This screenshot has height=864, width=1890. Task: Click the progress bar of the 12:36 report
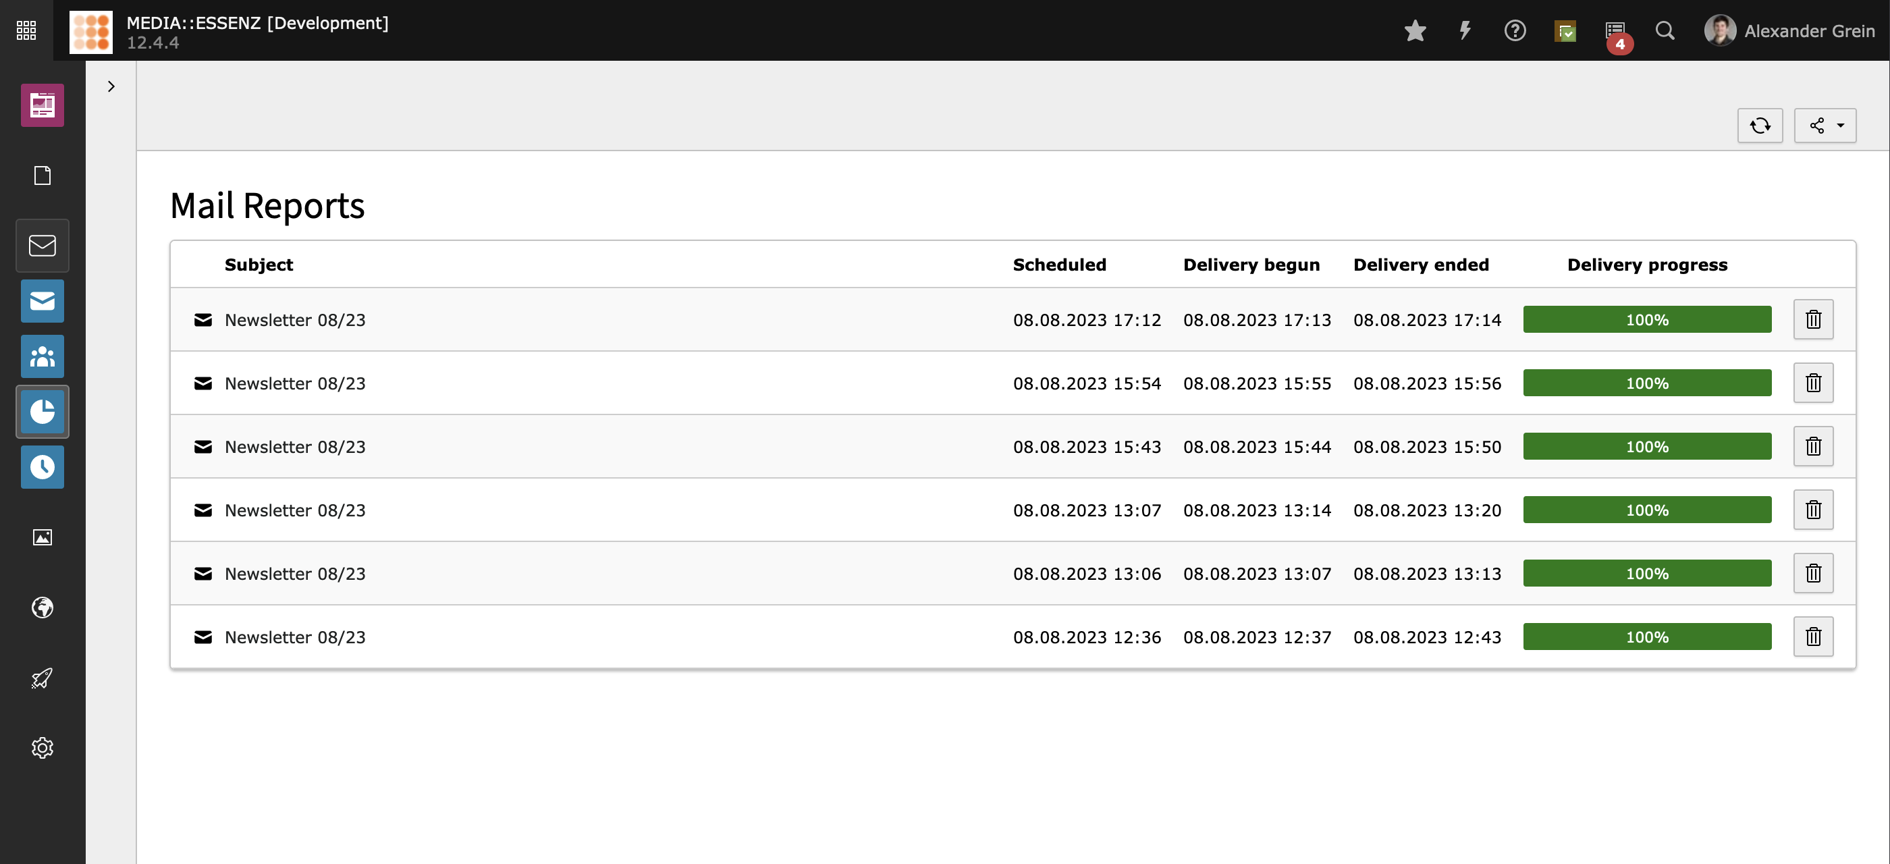click(1646, 637)
